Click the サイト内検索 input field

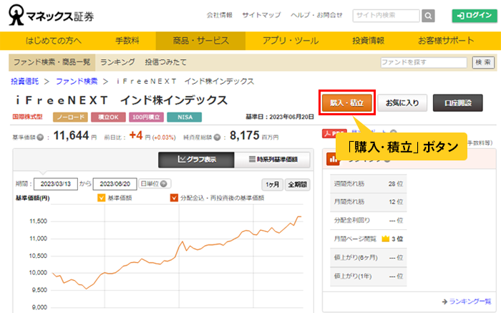(386, 16)
